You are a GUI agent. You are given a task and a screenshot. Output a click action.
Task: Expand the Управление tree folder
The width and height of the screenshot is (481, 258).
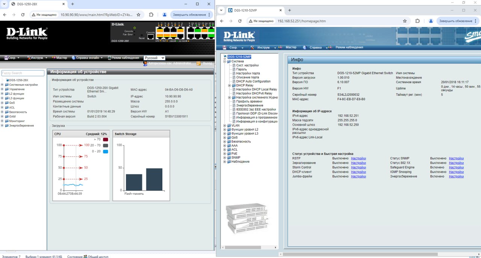[x=2, y=89]
